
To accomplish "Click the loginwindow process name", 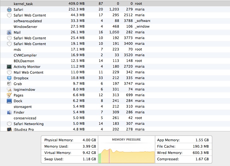I will [24, 90].
